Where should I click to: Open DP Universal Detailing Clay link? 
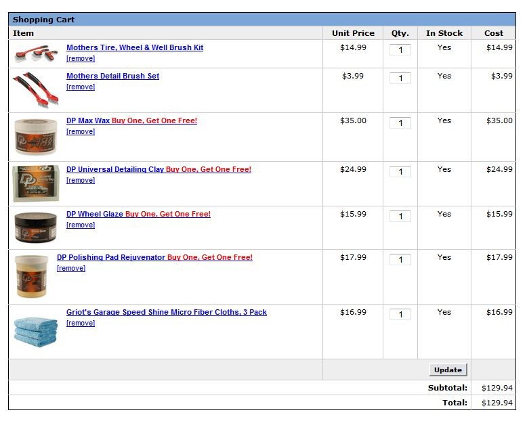coord(159,169)
